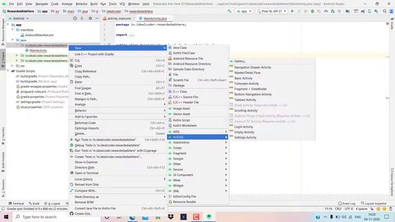Image resolution: width=395 pixels, height=222 pixels.
Task: Open Layout Inspector panel
Action: click(x=373, y=203)
